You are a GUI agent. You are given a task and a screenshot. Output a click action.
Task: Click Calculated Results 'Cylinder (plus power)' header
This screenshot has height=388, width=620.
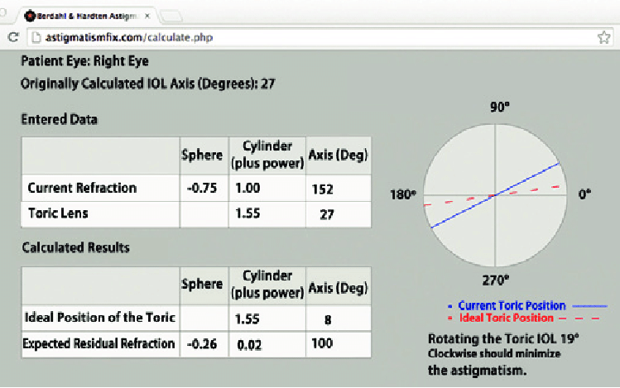[267, 285]
